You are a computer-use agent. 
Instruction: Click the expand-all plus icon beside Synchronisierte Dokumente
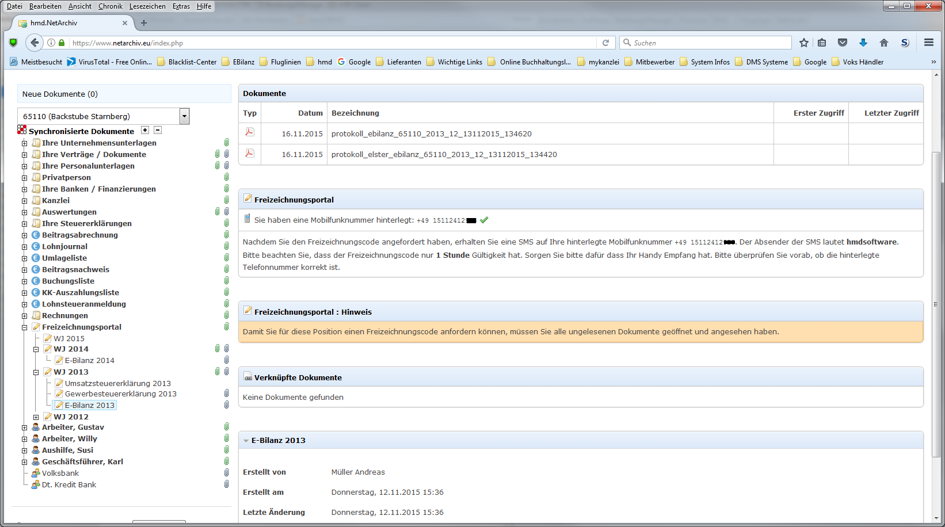[145, 131]
